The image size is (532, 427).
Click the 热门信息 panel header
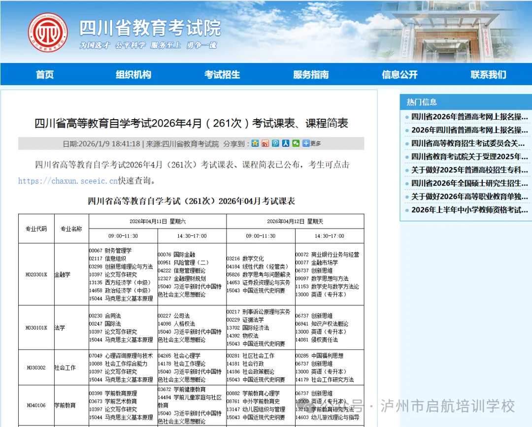pyautogui.click(x=466, y=102)
